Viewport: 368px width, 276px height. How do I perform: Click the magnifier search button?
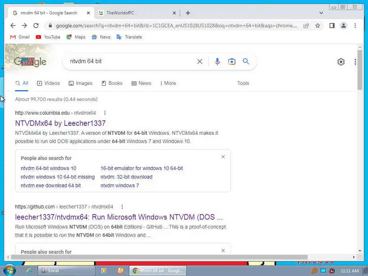[x=246, y=61]
